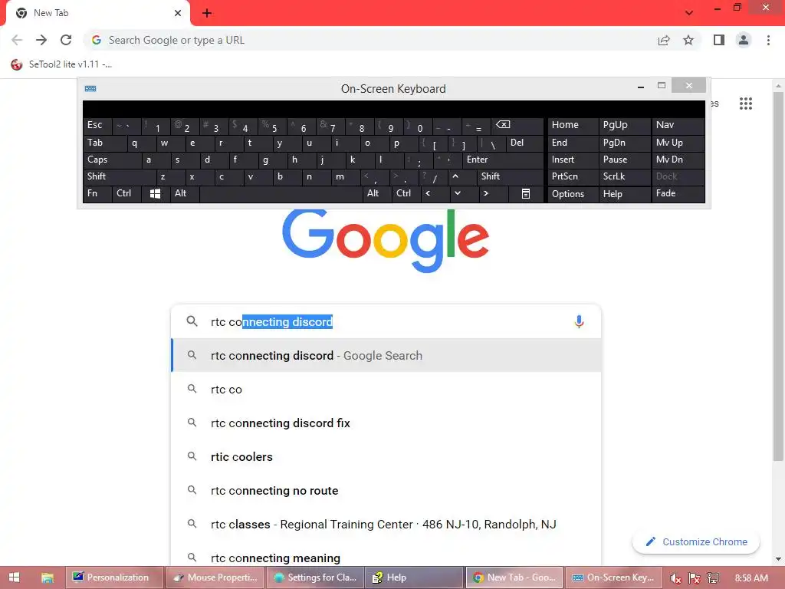This screenshot has width=785, height=589.
Task: Open Chrome three-dot menu
Action: coord(768,40)
